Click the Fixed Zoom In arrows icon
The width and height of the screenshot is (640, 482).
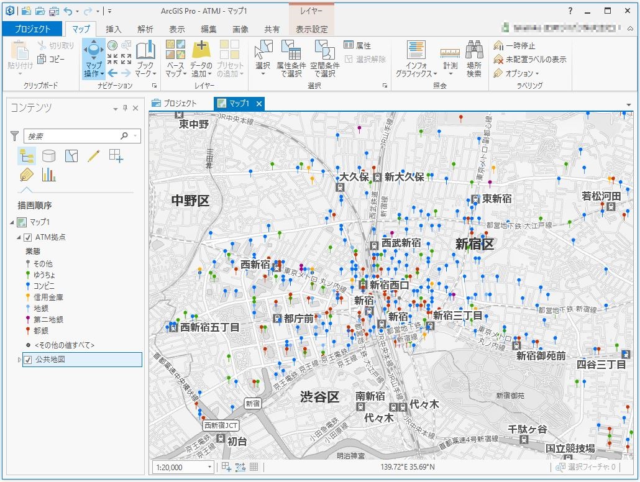coord(112,59)
